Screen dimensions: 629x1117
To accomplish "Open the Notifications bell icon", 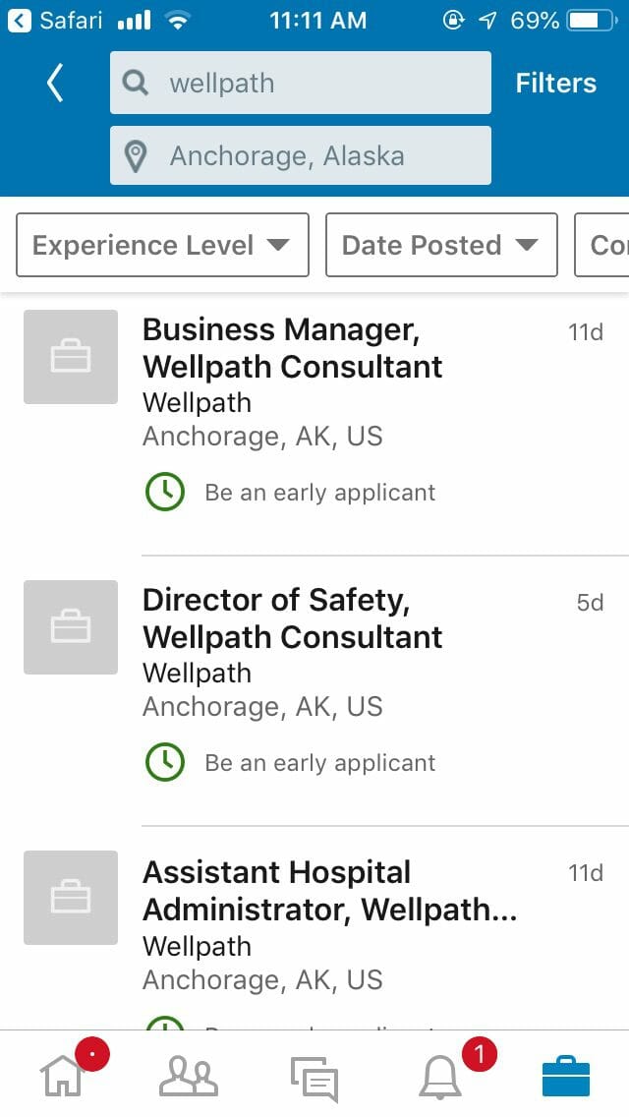I will [x=439, y=1077].
